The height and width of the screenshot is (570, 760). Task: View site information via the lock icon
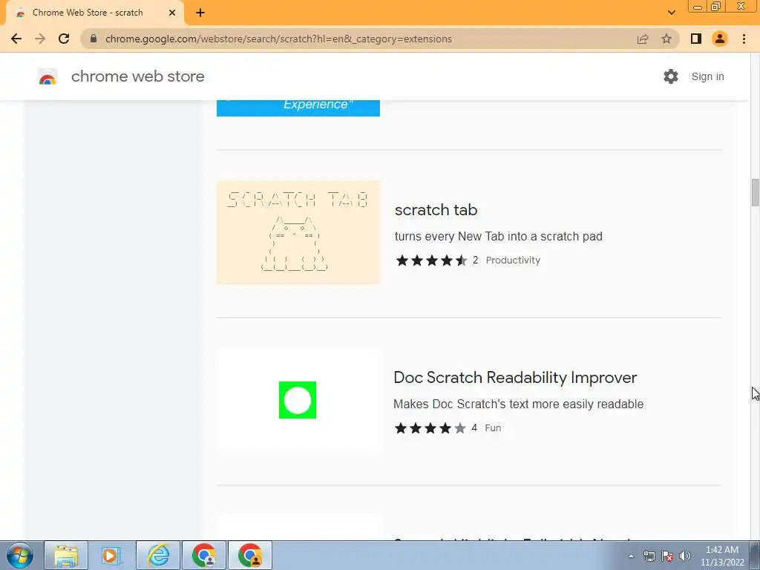pyautogui.click(x=94, y=39)
